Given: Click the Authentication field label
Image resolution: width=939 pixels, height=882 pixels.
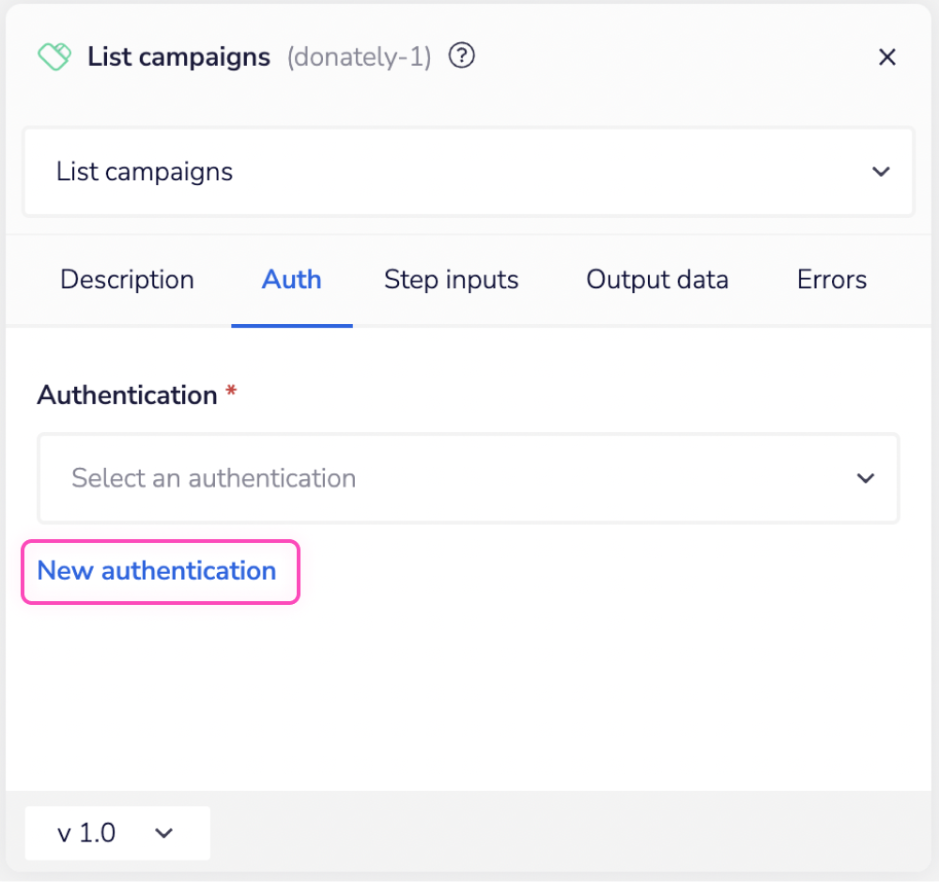Looking at the screenshot, I should [128, 395].
